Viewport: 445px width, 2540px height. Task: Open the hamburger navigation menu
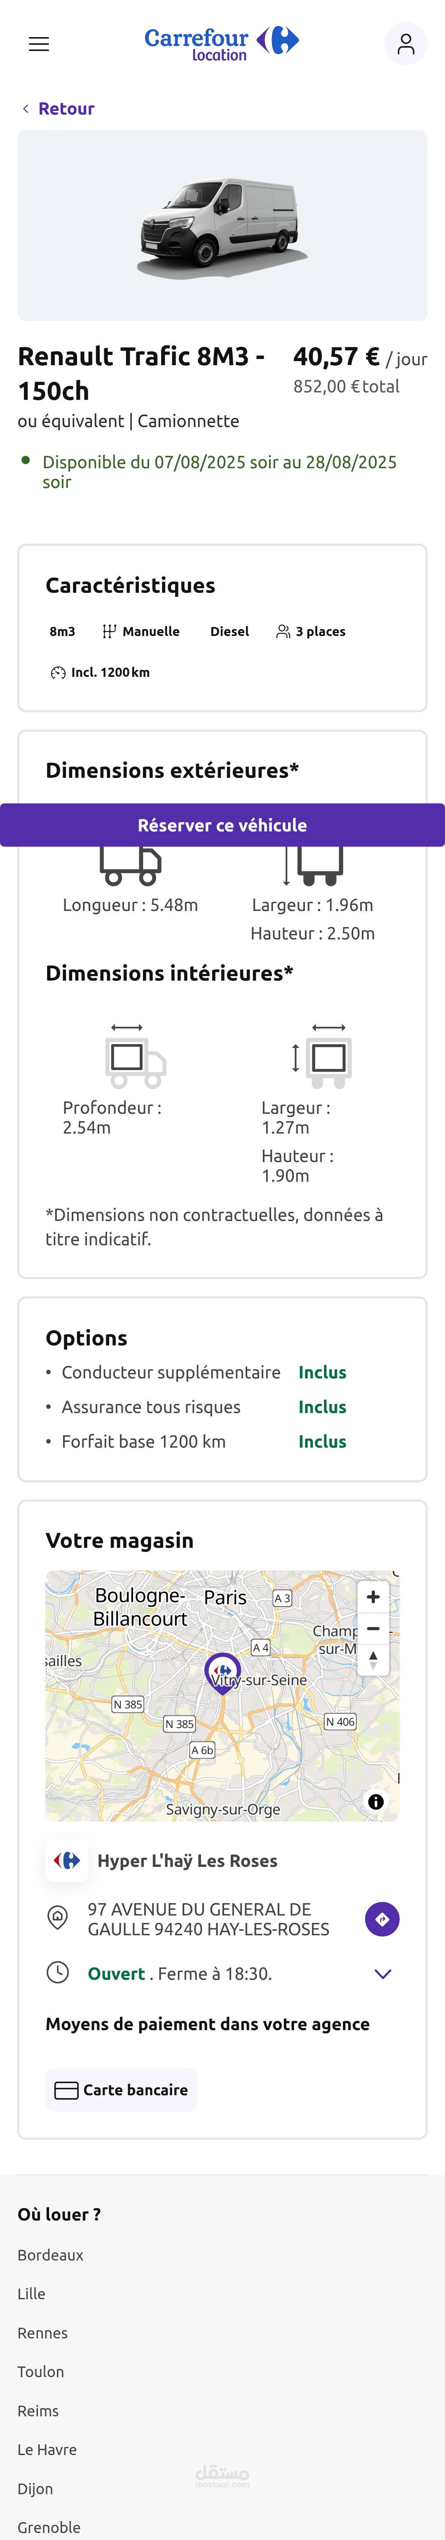38,43
